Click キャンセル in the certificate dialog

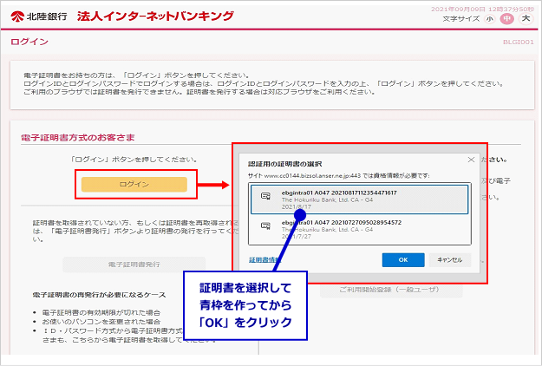tap(450, 260)
